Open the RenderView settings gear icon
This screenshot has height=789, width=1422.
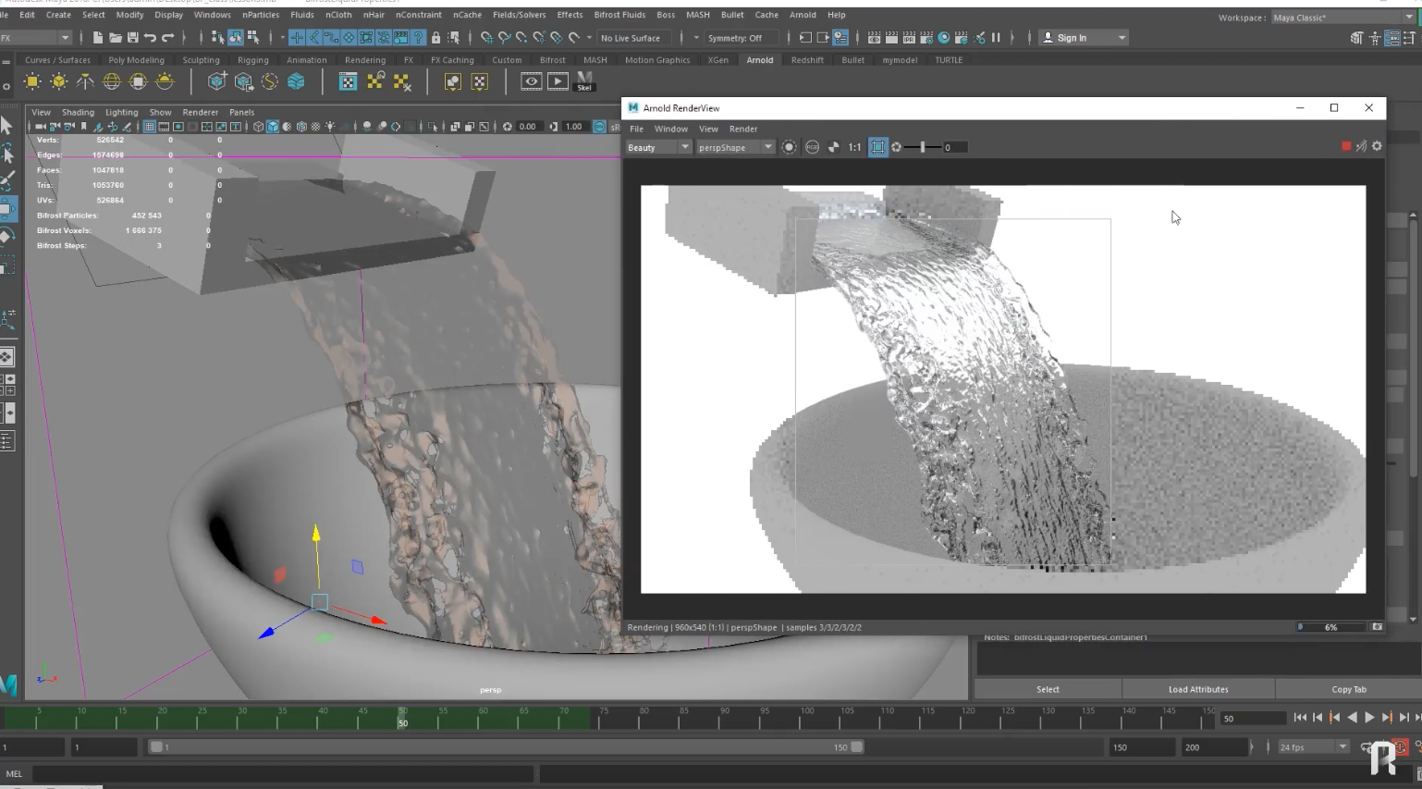pyautogui.click(x=1377, y=146)
